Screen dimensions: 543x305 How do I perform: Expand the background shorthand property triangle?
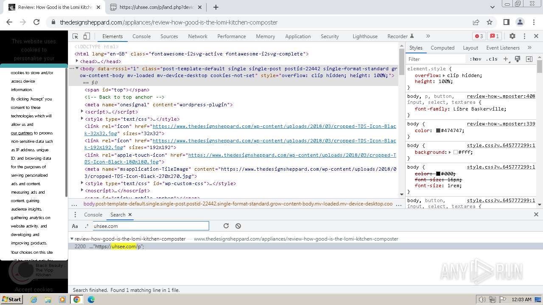[x=451, y=152]
